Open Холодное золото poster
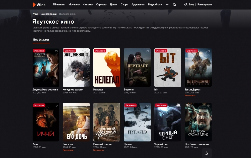Viewport: 251px width, 158px height. point(76,68)
